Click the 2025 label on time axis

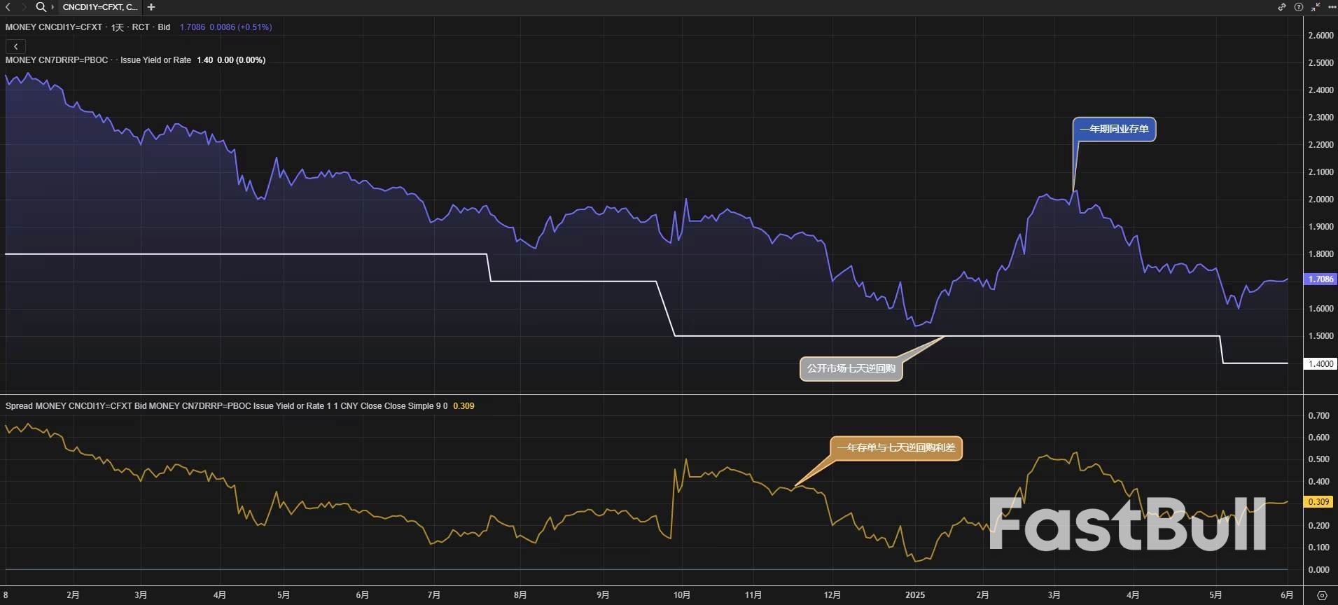point(914,595)
